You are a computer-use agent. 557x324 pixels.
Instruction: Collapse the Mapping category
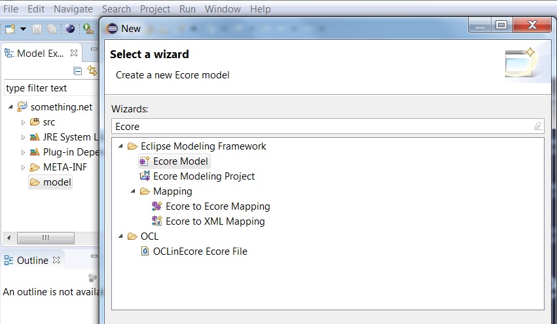pos(134,191)
